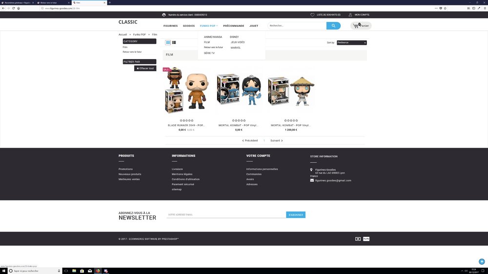This screenshot has width=488, height=274.
Task: Save page to Pocket
Action: click(441, 8)
